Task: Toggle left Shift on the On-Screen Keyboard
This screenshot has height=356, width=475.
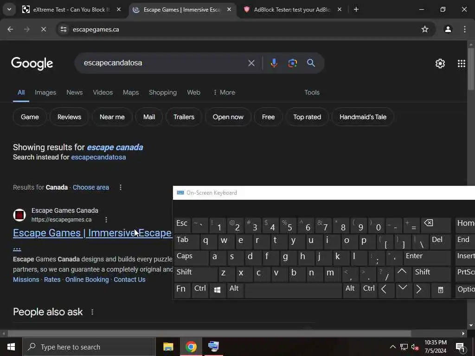Action: [196, 274]
